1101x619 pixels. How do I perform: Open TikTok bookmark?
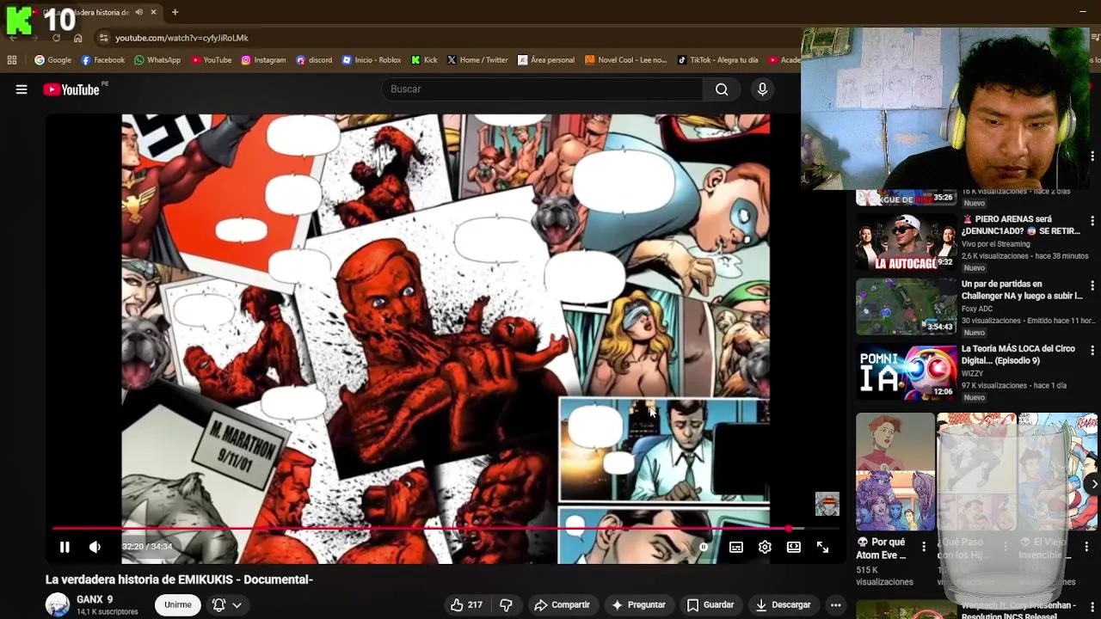(x=717, y=60)
